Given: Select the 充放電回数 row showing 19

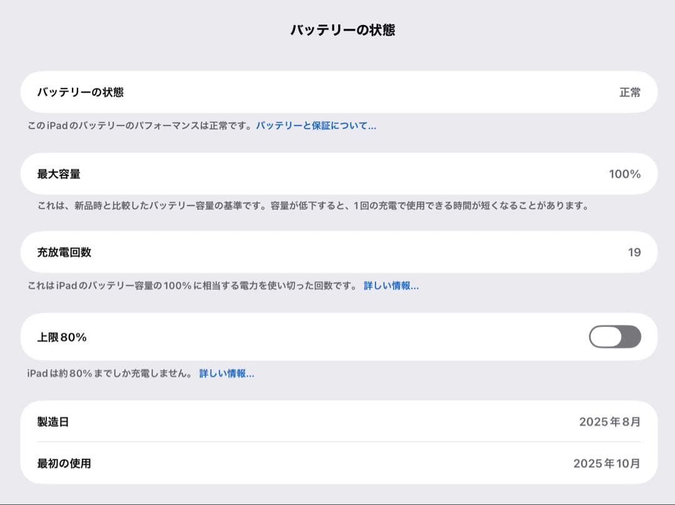Looking at the screenshot, I should (x=337, y=252).
